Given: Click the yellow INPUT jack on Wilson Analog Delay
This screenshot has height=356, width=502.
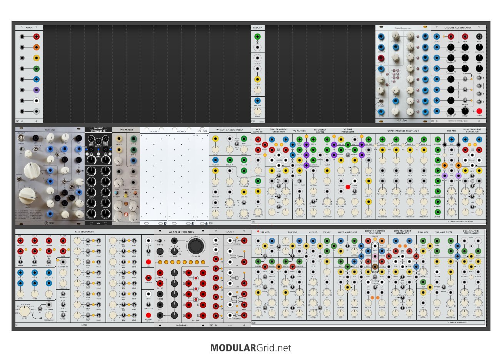Looking at the screenshot, I should coord(215,139).
